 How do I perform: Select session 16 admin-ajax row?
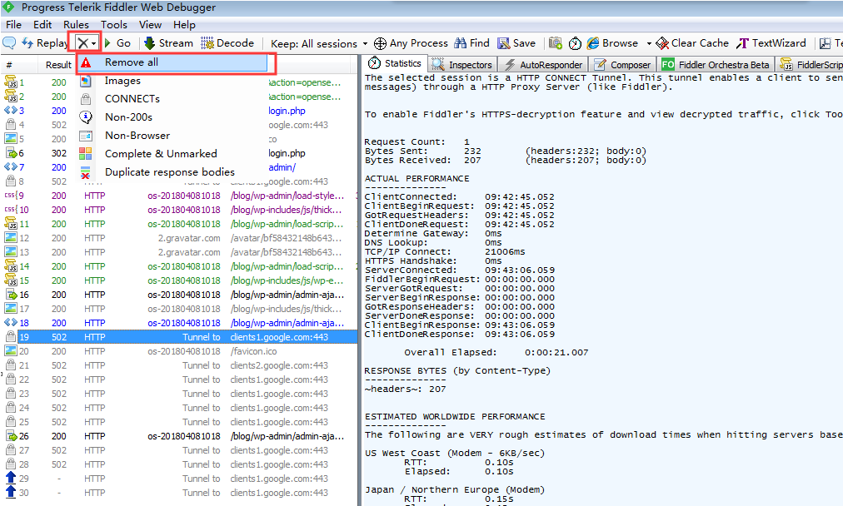(180, 295)
